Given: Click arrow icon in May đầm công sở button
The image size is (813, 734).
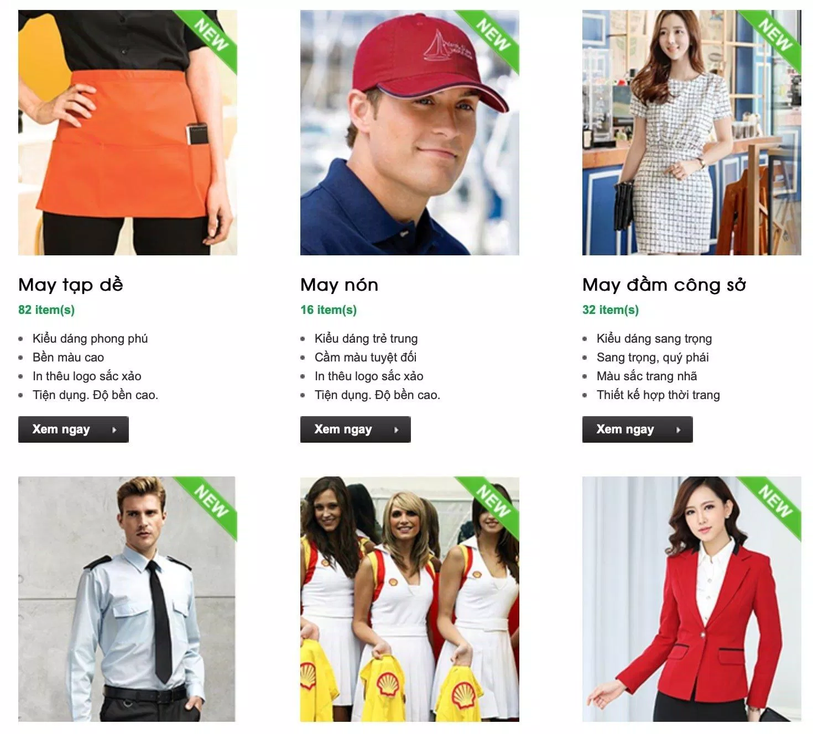Looking at the screenshot, I should pos(679,429).
